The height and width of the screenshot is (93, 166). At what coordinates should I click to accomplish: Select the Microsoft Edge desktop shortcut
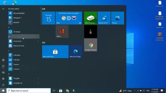click(x=15, y=3)
